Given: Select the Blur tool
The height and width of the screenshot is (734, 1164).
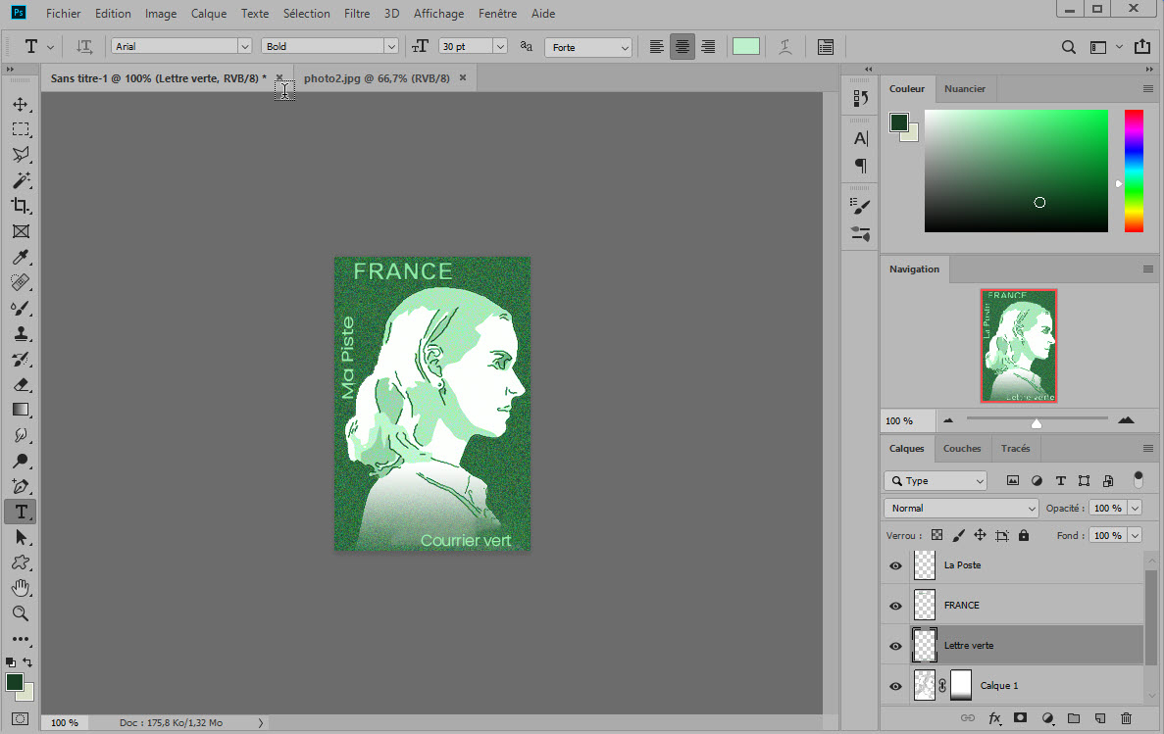Looking at the screenshot, I should coord(21,436).
